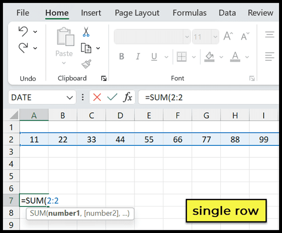282x233 pixels.
Task: Click inside the formula bar text
Action: 209,97
